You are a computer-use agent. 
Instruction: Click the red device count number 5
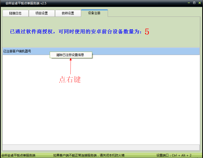[147, 32]
